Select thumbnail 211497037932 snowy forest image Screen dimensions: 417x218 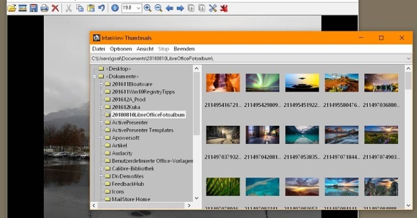[223, 135]
